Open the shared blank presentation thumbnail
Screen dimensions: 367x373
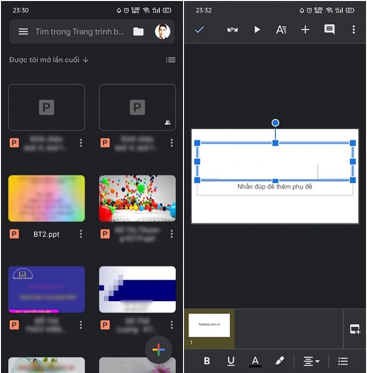click(x=137, y=108)
